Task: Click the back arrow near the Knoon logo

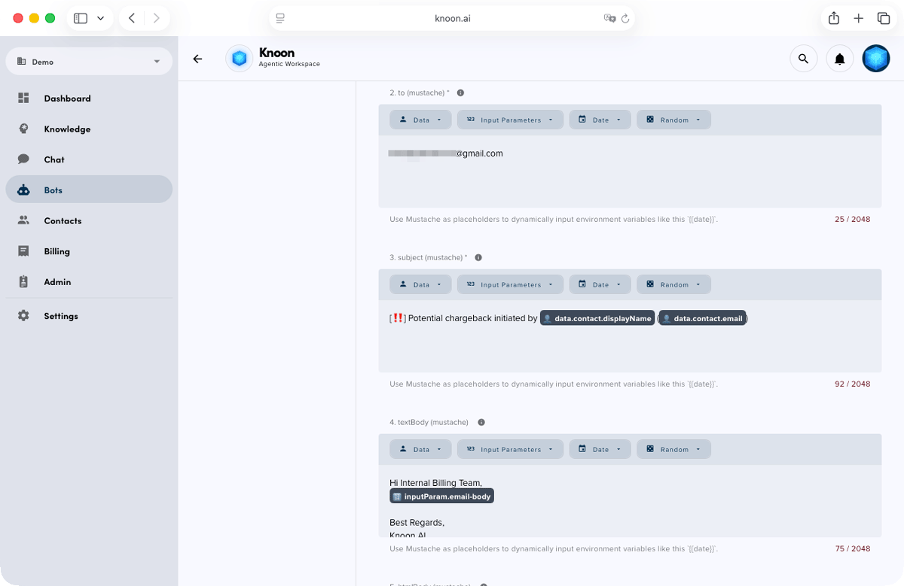Action: coord(197,59)
